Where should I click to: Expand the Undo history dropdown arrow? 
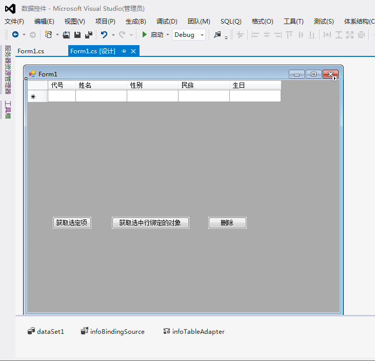coord(113,35)
